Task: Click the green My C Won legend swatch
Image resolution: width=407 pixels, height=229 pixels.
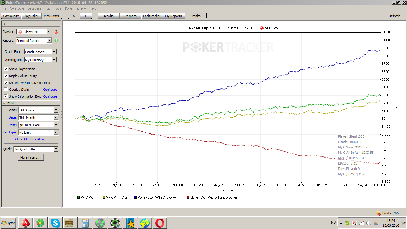Action: point(78,197)
